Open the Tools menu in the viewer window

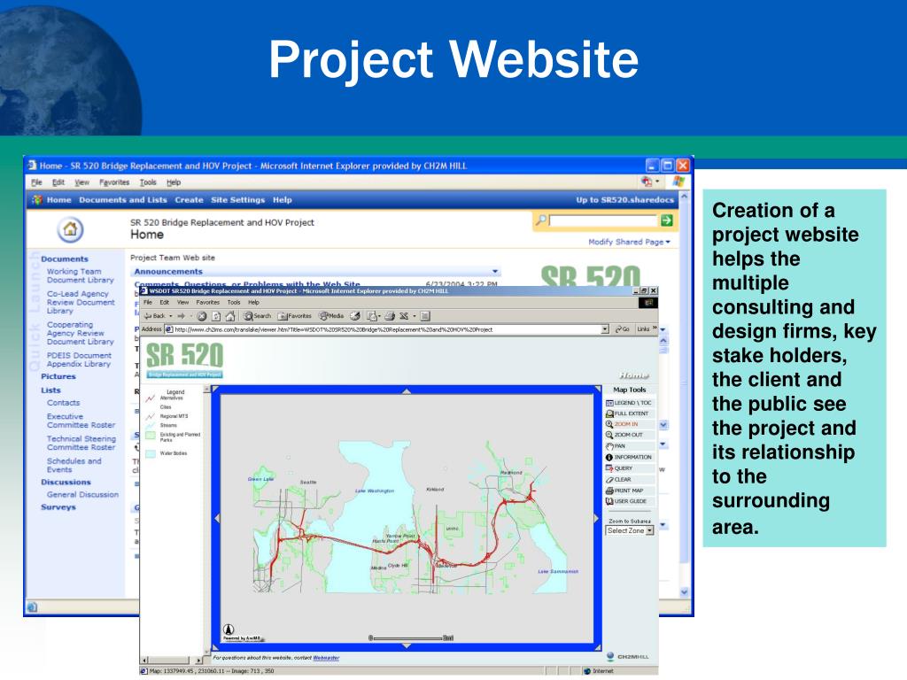(x=234, y=303)
